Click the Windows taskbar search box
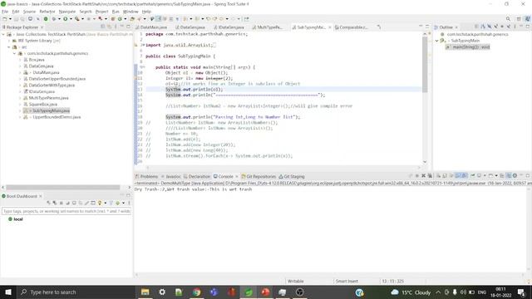 click(76, 292)
